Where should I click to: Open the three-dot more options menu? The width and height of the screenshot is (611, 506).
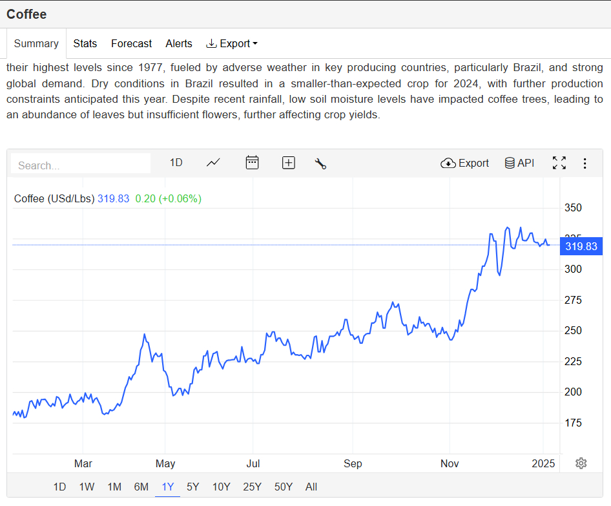[585, 163]
